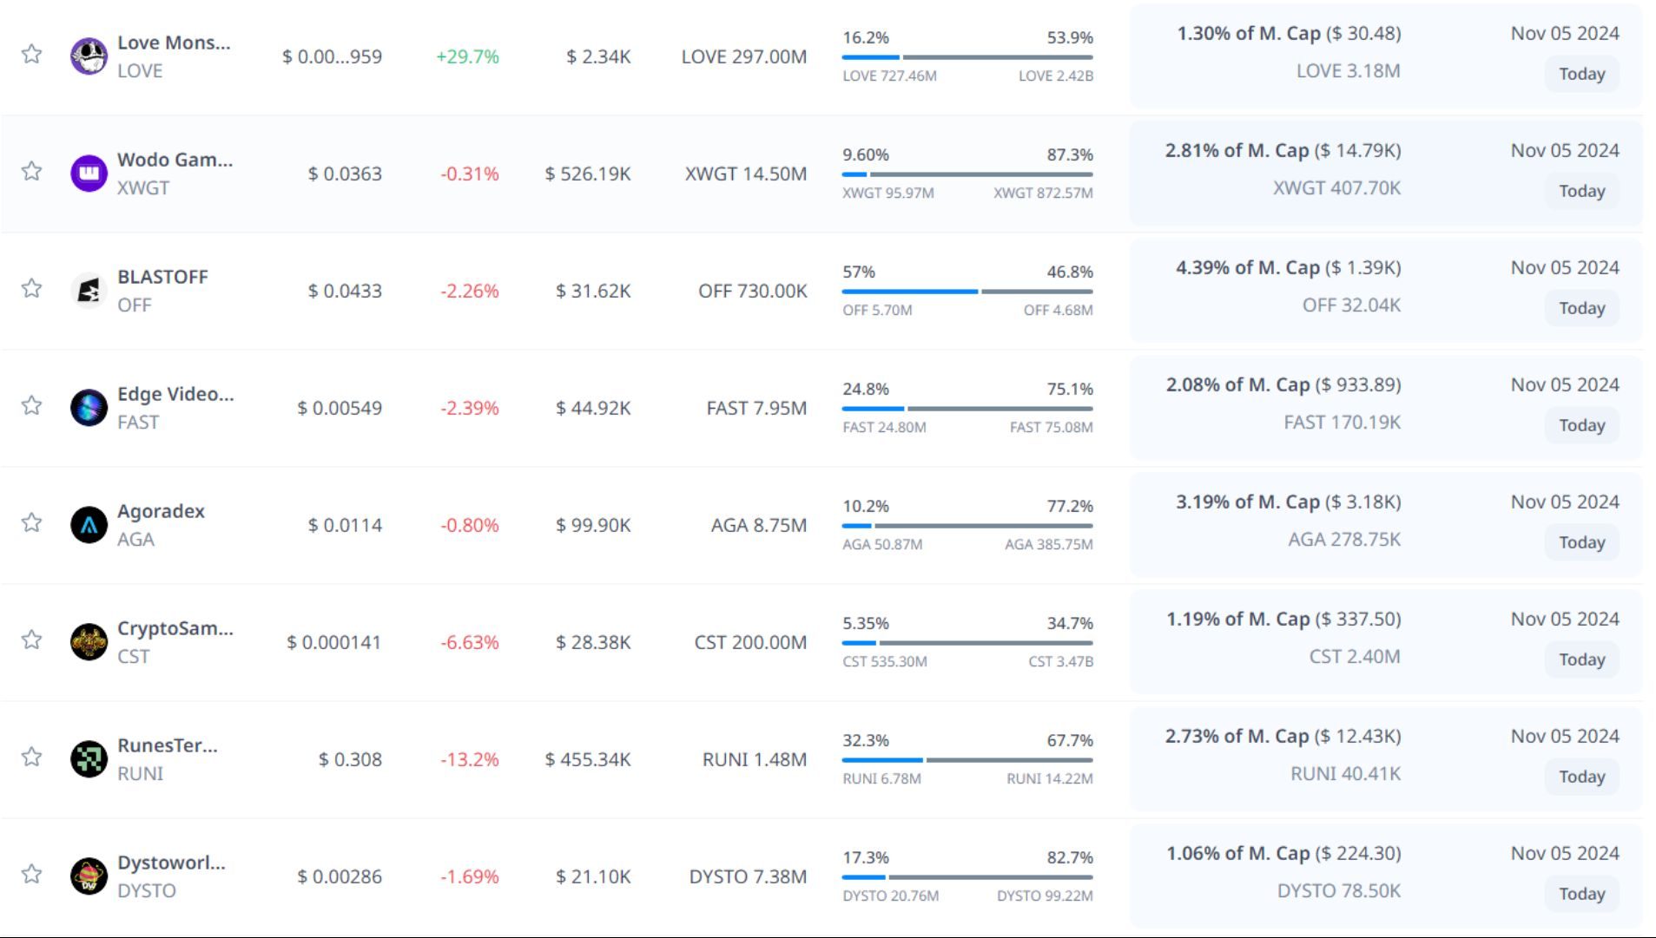Click the CryptoSam token logo icon

coord(89,642)
